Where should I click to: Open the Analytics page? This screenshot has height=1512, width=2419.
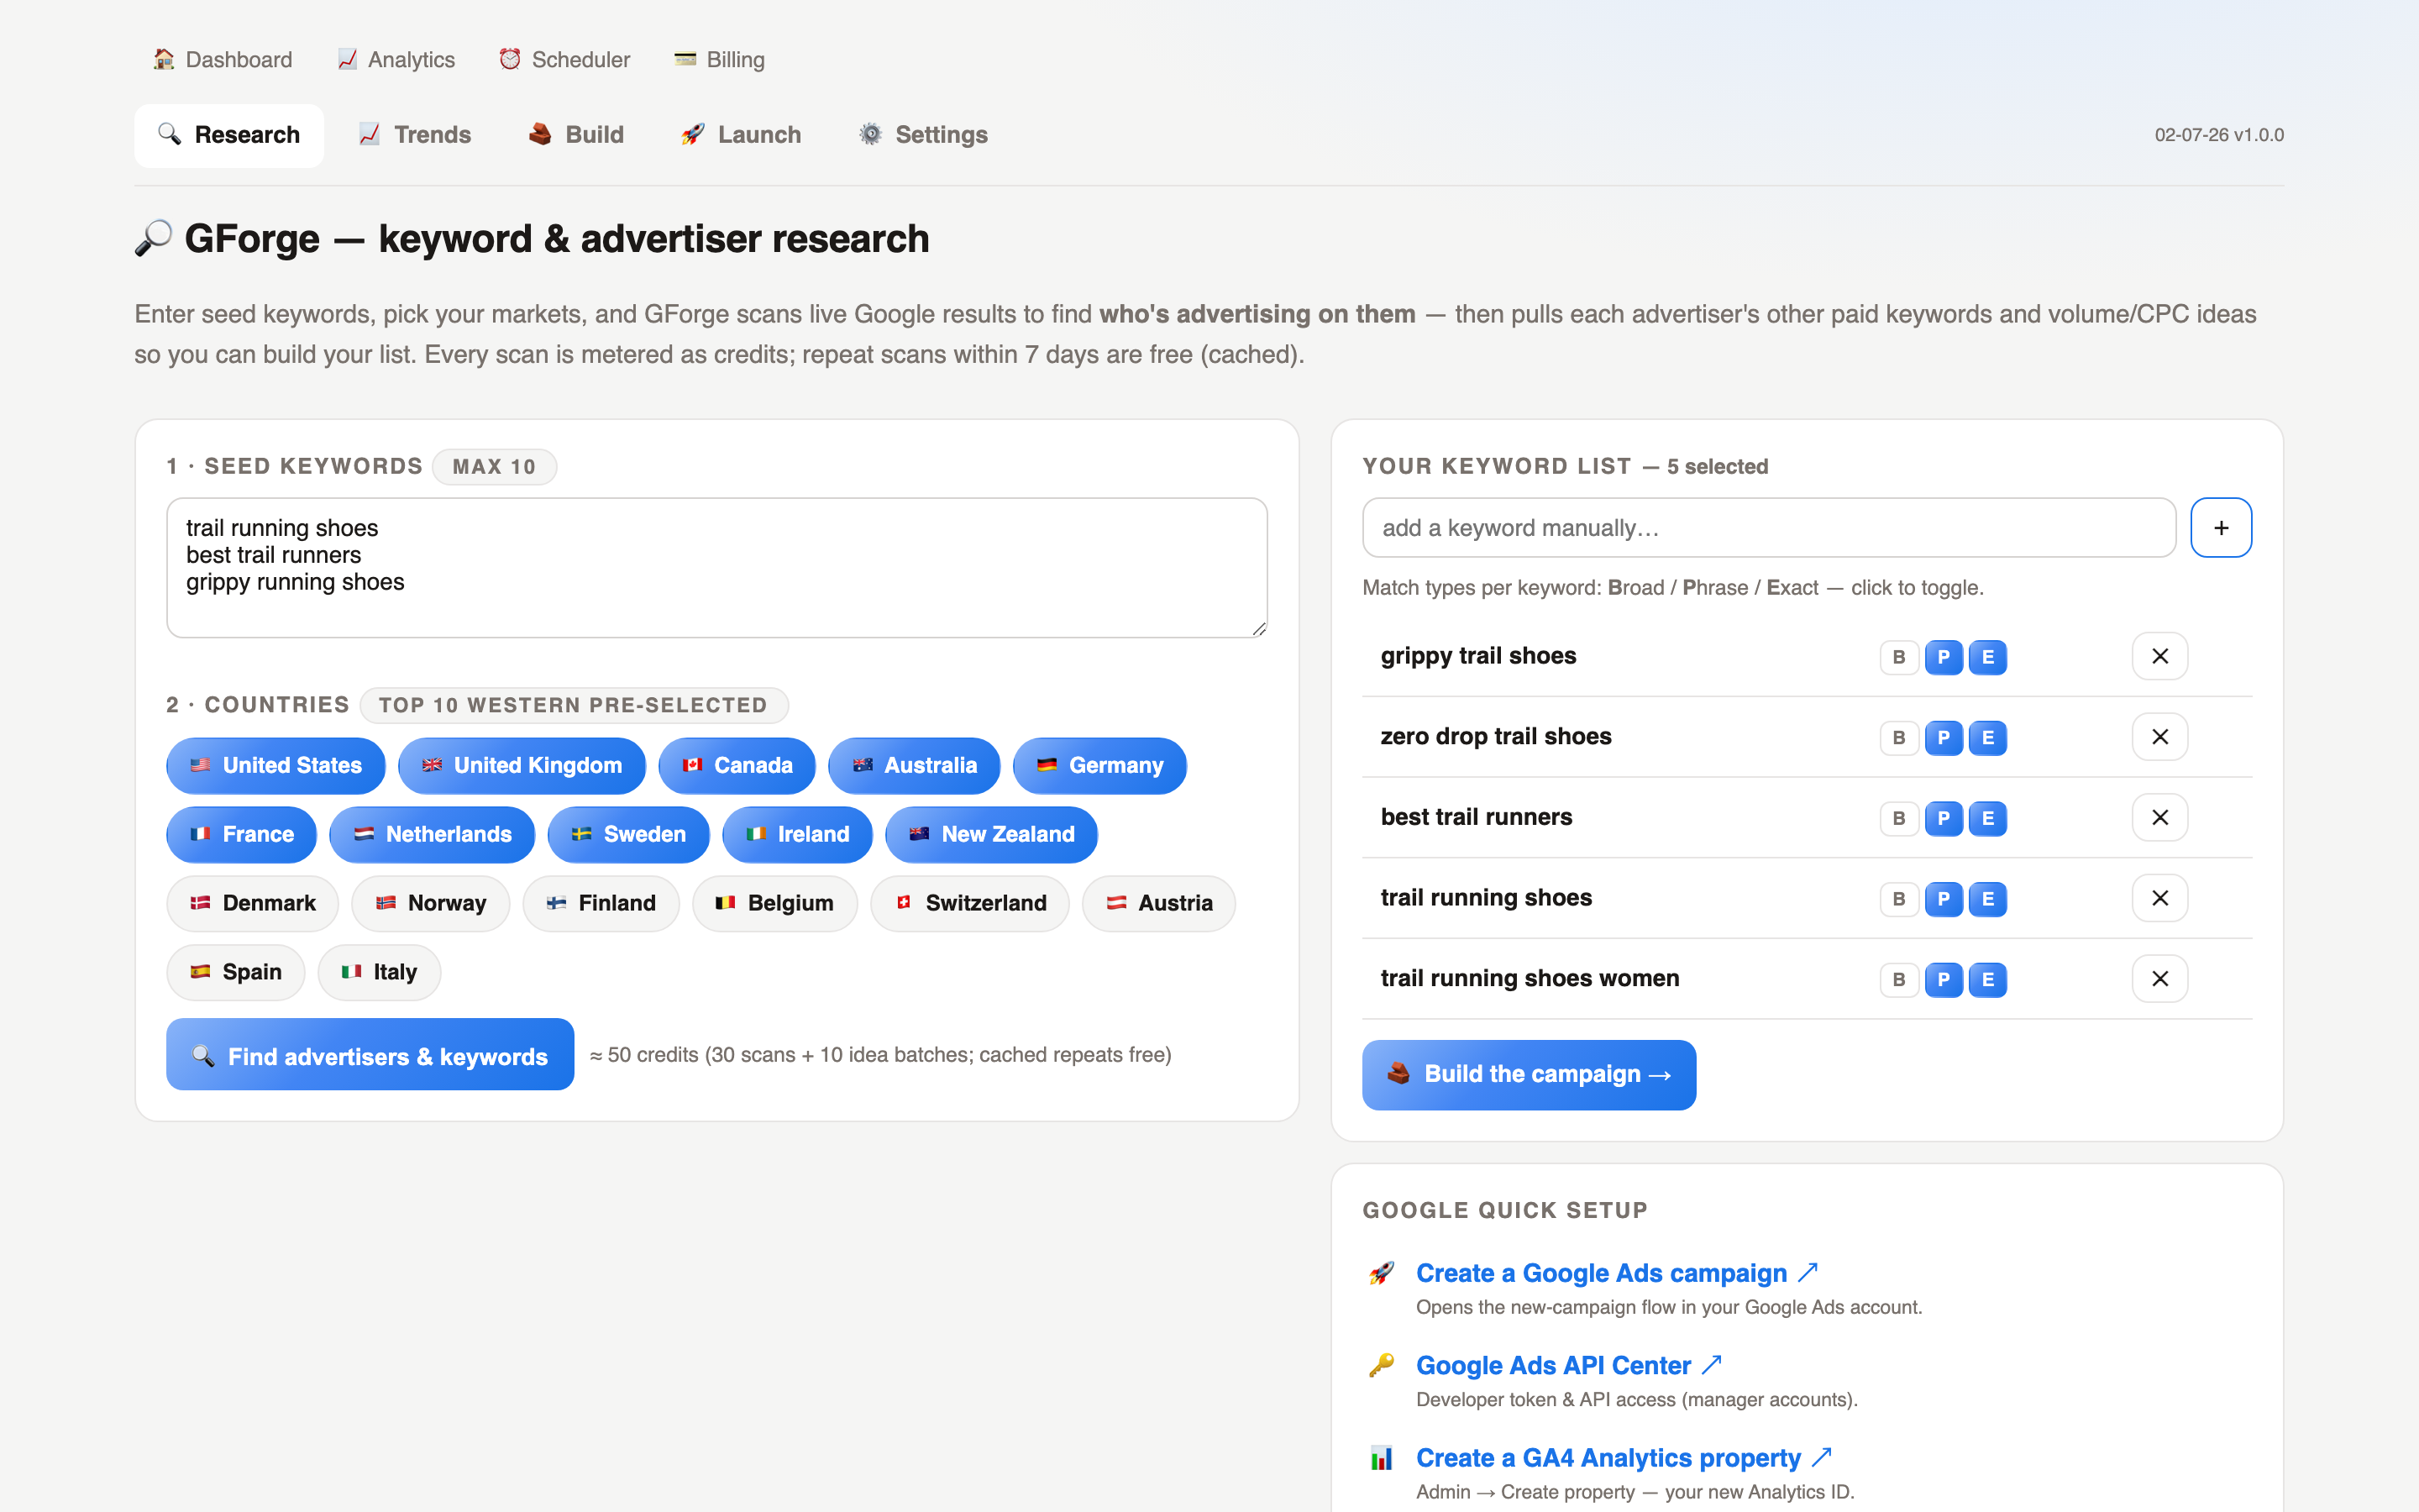396,60
